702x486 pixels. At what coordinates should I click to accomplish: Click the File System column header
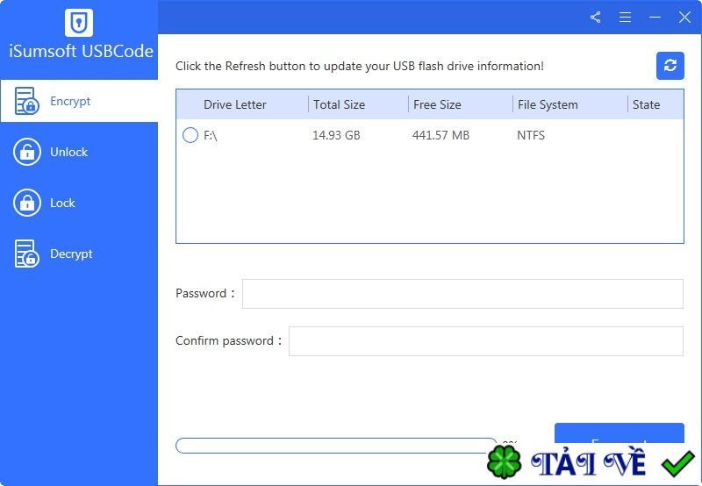point(548,104)
